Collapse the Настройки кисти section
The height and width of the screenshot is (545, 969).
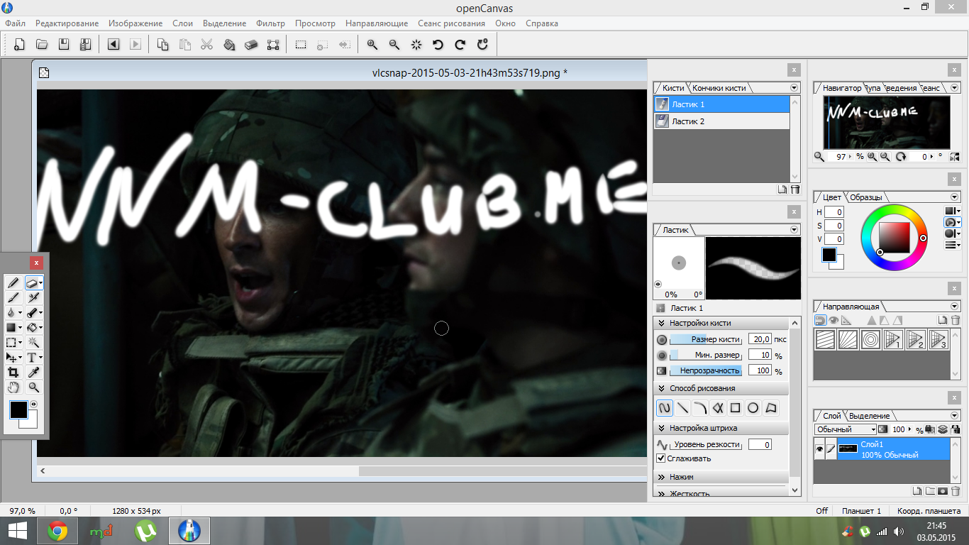pos(661,323)
